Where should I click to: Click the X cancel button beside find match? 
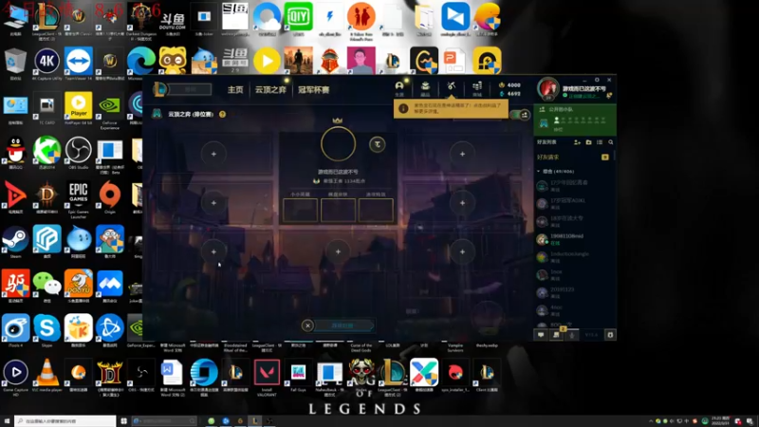(307, 325)
